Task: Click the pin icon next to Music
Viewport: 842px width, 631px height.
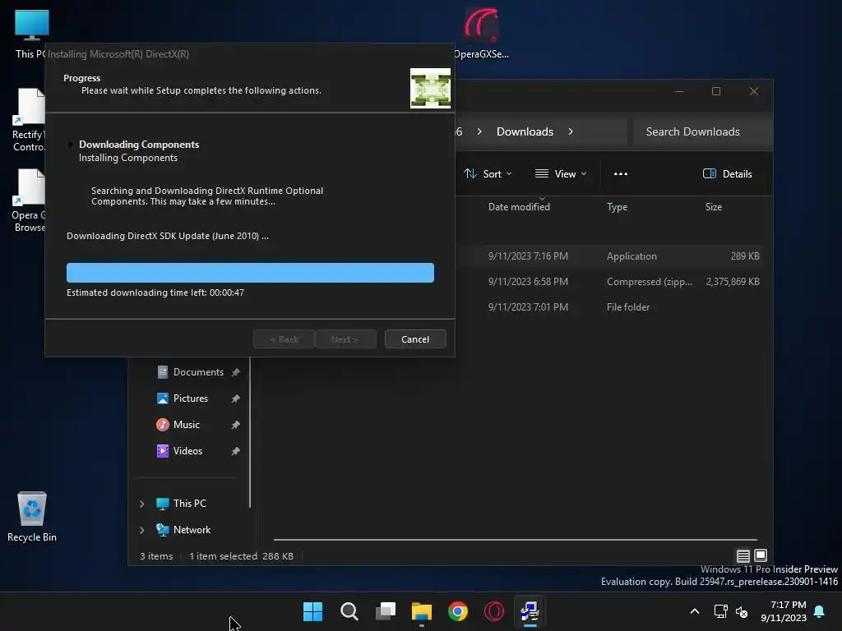Action: 235,425
